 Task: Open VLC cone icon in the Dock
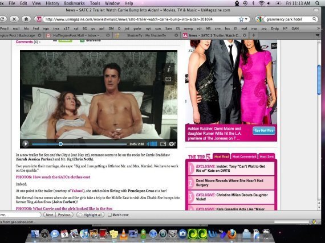pyautogui.click(x=124, y=234)
